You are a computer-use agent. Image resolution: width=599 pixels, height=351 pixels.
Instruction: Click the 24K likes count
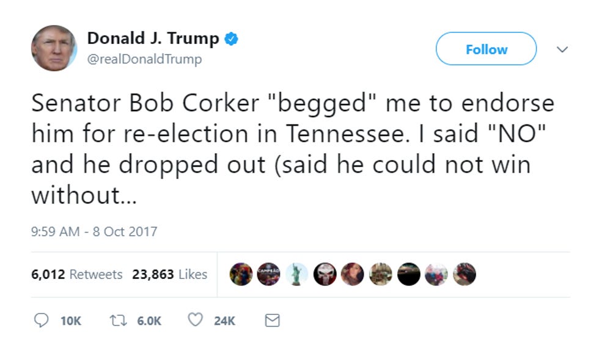(x=224, y=321)
